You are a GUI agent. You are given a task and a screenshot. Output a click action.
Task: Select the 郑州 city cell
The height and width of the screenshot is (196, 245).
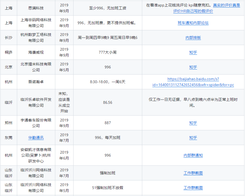(x=9, y=123)
